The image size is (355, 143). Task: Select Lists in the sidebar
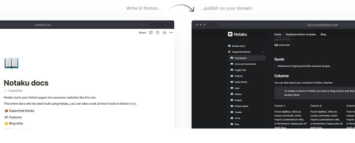[237, 88]
